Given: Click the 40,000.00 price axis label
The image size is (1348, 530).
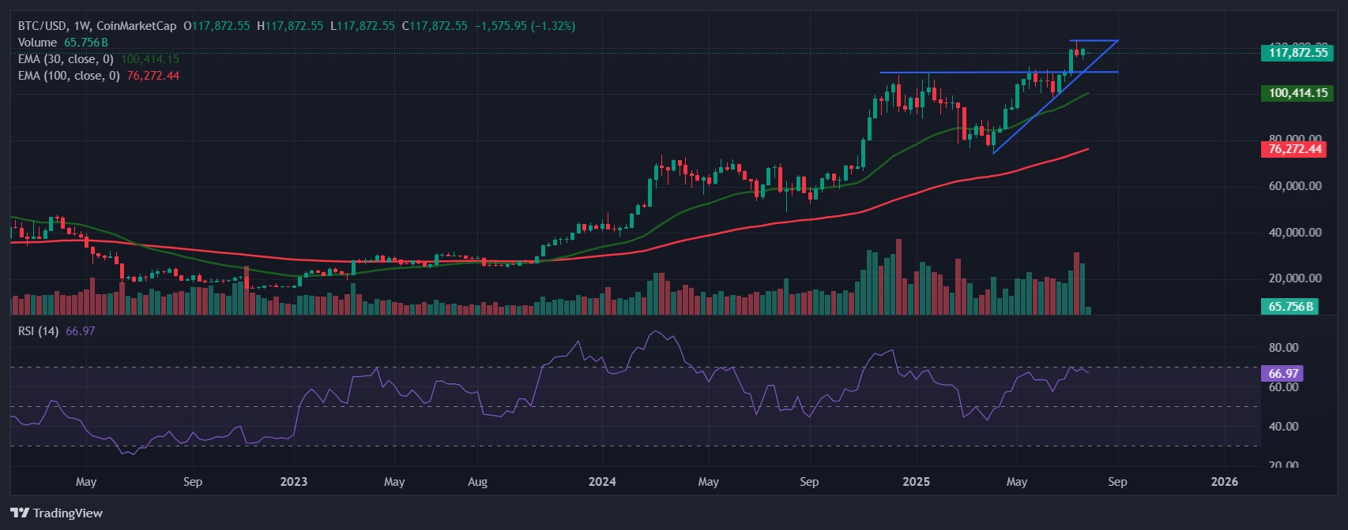Looking at the screenshot, I should (x=1294, y=233).
